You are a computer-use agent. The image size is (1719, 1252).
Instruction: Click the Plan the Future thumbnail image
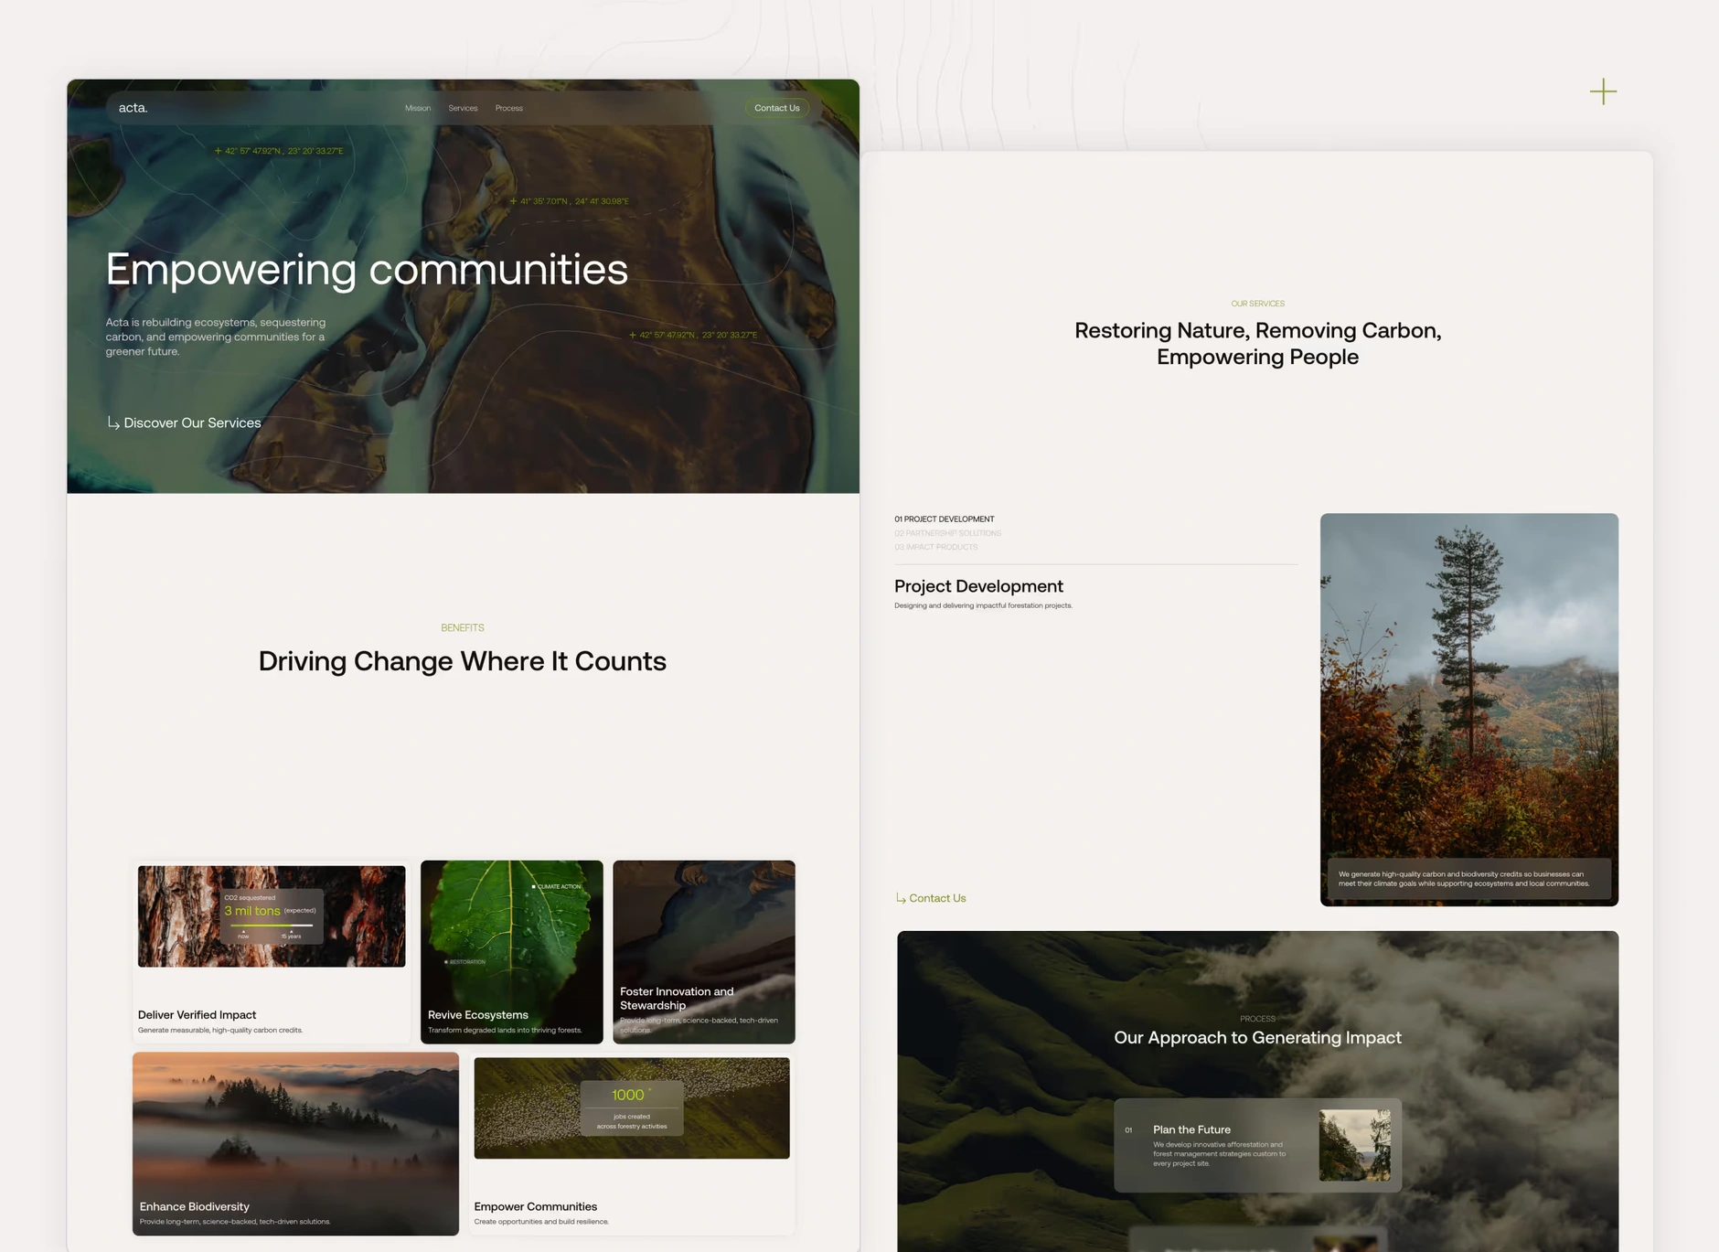point(1354,1145)
